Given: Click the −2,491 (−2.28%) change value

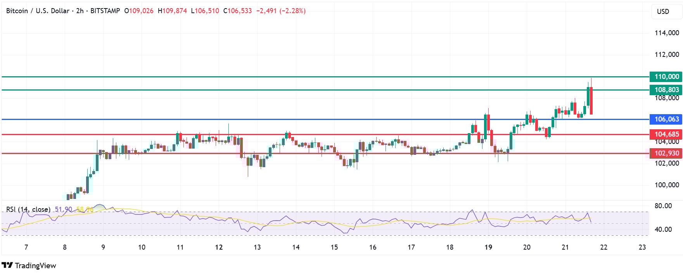Looking at the screenshot, I should point(281,11).
